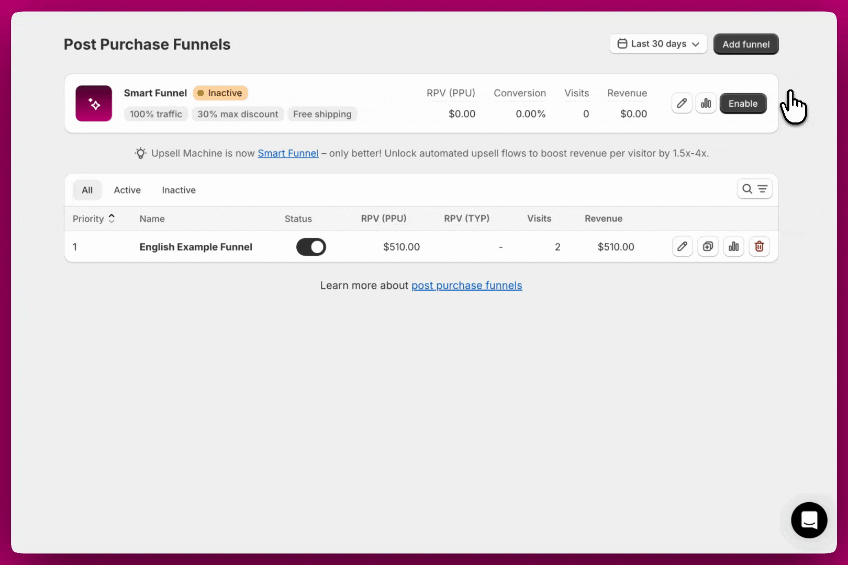Switch to the Active tab

[127, 190]
